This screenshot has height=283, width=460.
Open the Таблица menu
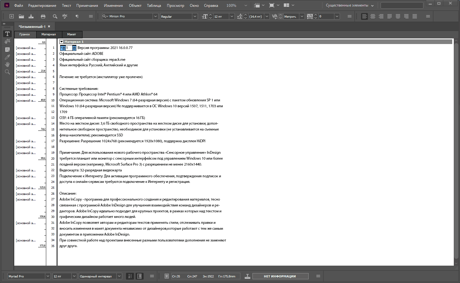pyautogui.click(x=154, y=6)
